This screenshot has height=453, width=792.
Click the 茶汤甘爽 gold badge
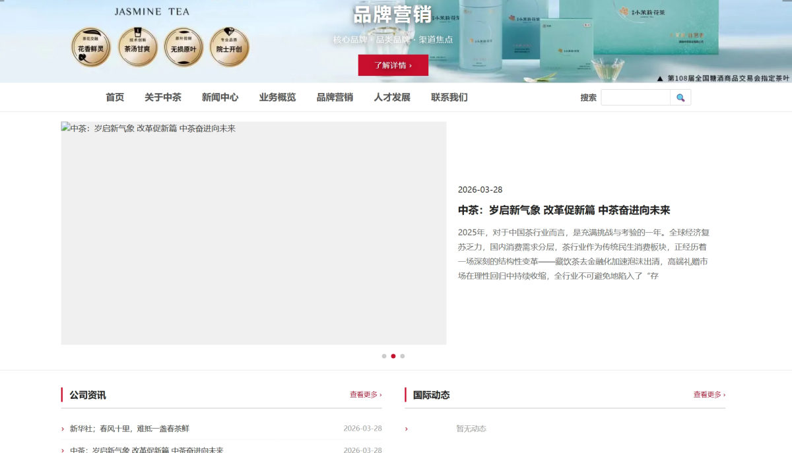point(137,47)
